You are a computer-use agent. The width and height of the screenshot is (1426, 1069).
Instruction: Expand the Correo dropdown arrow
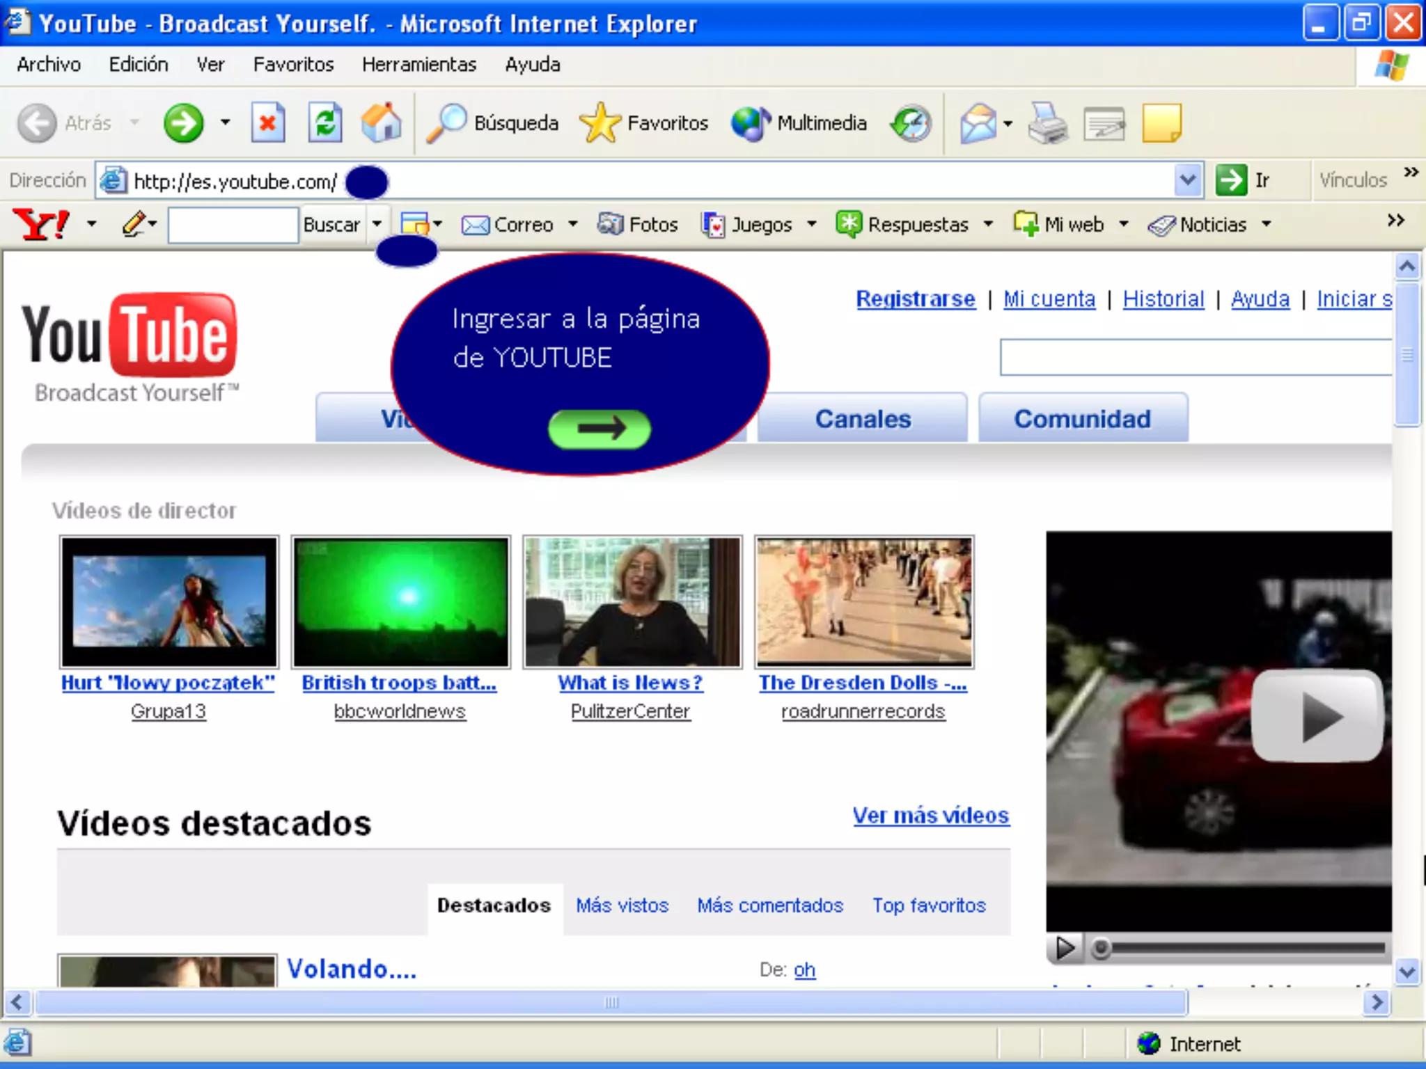572,224
